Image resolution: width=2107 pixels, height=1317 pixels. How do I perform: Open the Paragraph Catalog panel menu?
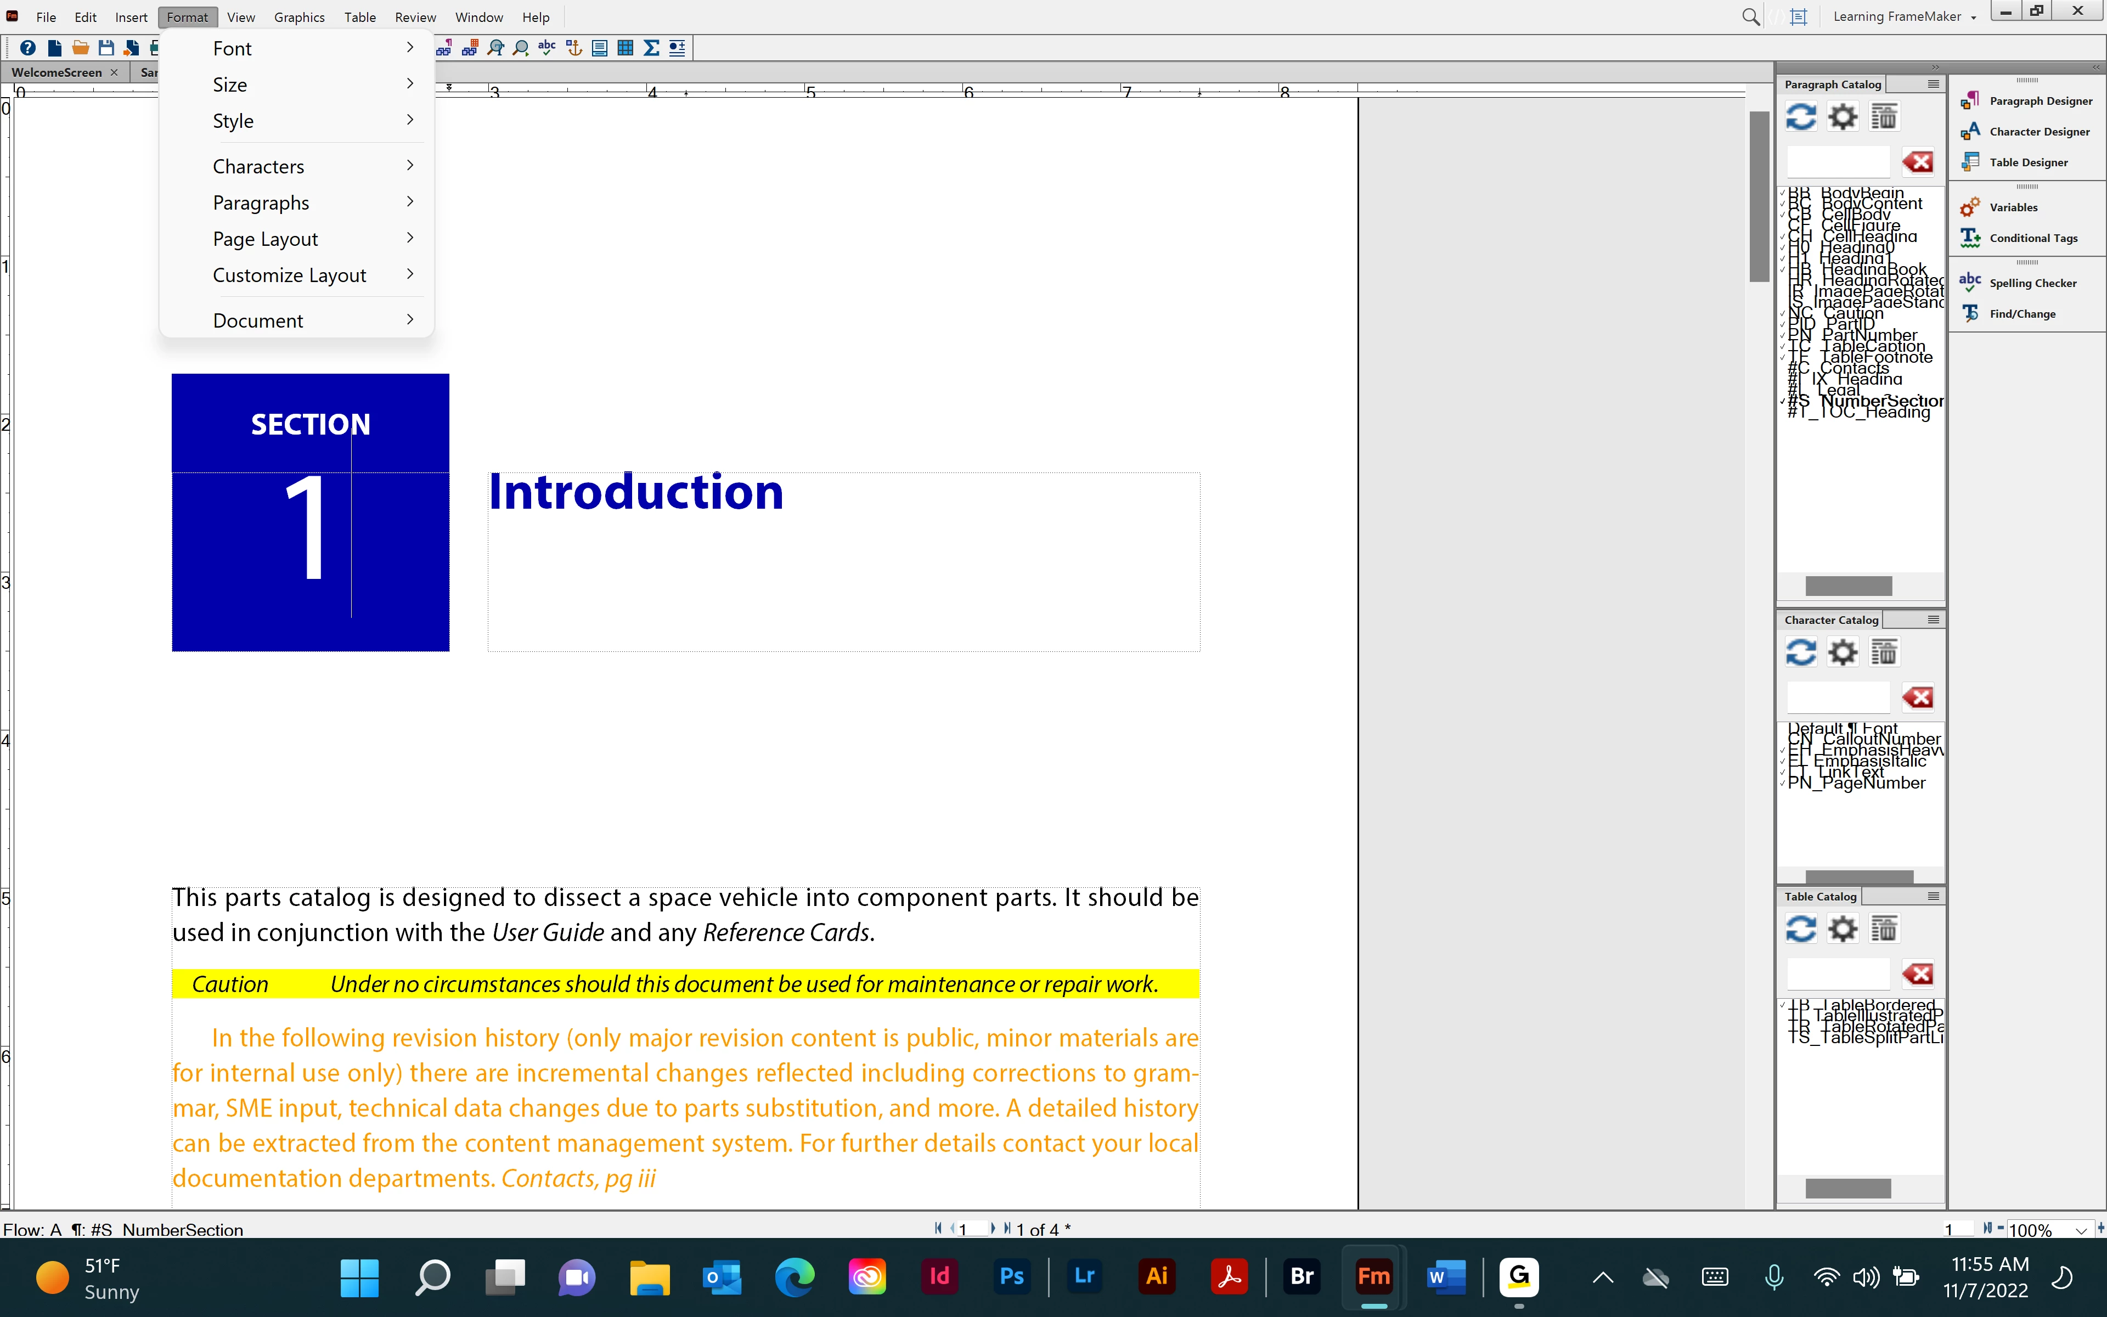click(1933, 85)
